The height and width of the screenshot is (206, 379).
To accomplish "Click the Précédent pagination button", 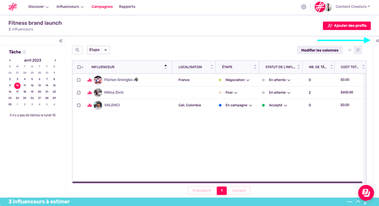I will [201, 191].
